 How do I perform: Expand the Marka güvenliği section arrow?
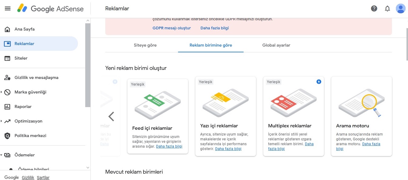[1, 92]
